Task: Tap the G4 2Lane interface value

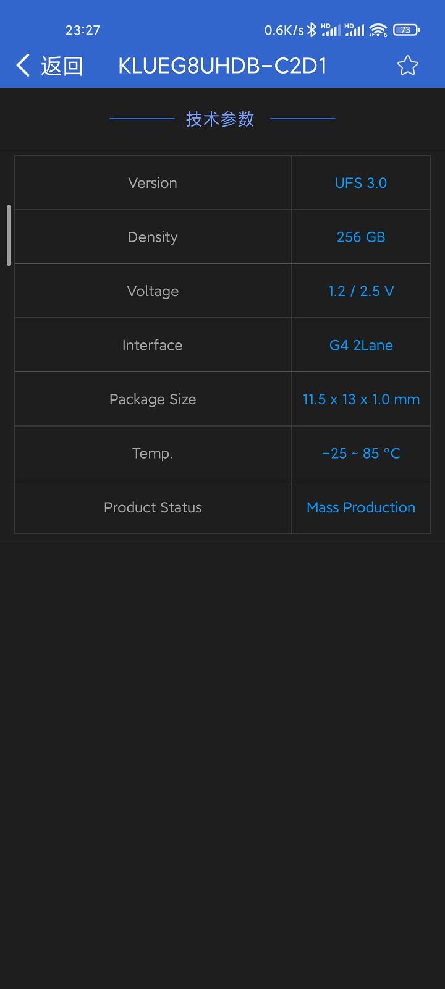Action: click(x=361, y=346)
